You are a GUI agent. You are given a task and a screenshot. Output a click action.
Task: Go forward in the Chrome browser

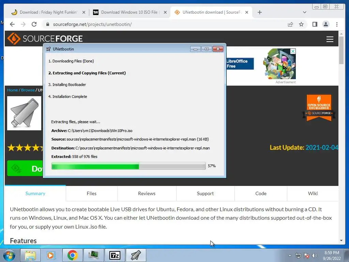pyautogui.click(x=23, y=24)
